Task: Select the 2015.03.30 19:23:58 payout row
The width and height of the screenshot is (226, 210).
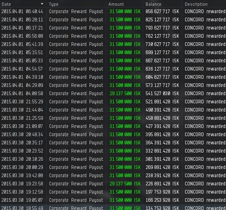Action: pyautogui.click(x=113, y=184)
